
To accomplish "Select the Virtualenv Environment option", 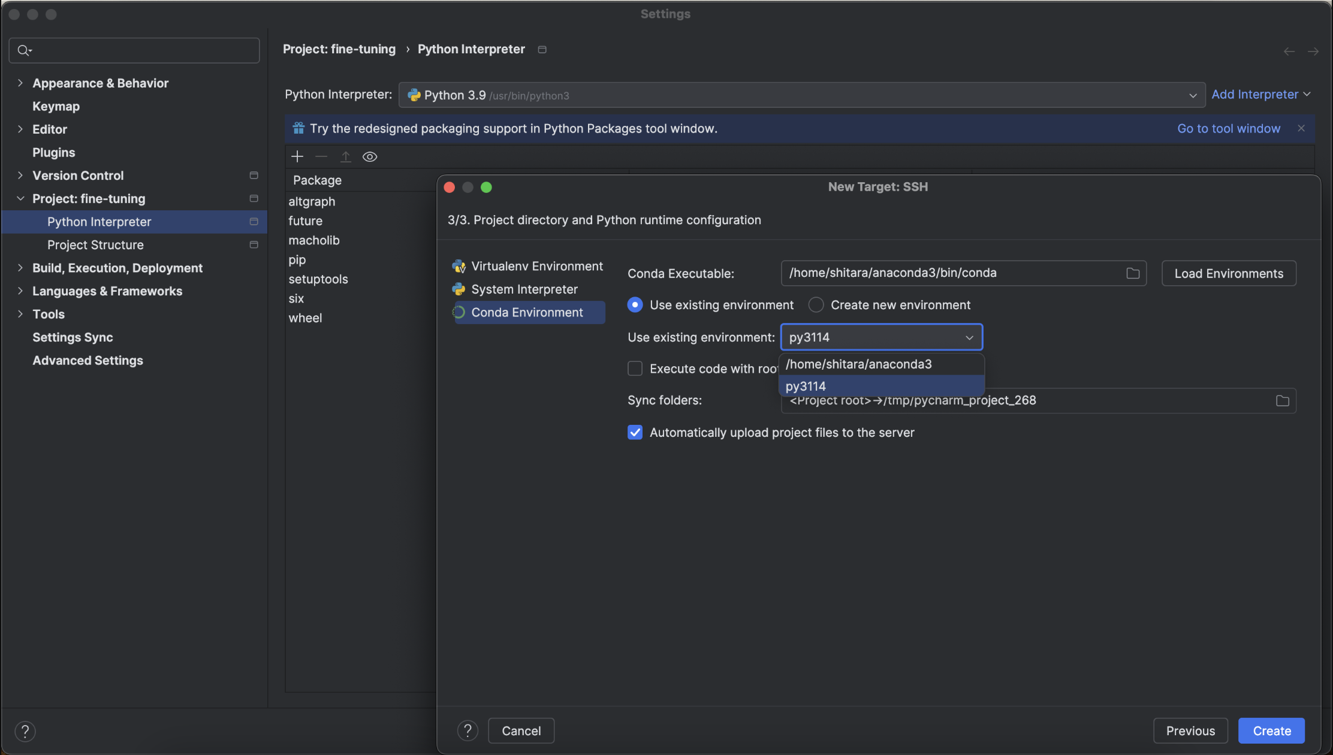I will (x=536, y=266).
